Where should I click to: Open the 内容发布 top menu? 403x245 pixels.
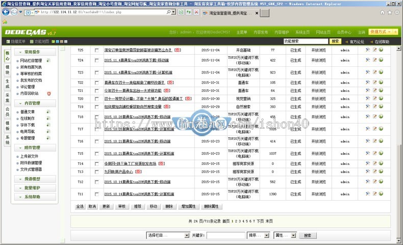261,32
